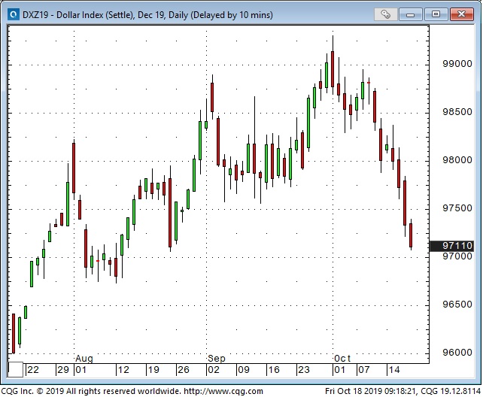483x397 pixels.
Task: Click the date label 09 on time axis
Action: 244,370
